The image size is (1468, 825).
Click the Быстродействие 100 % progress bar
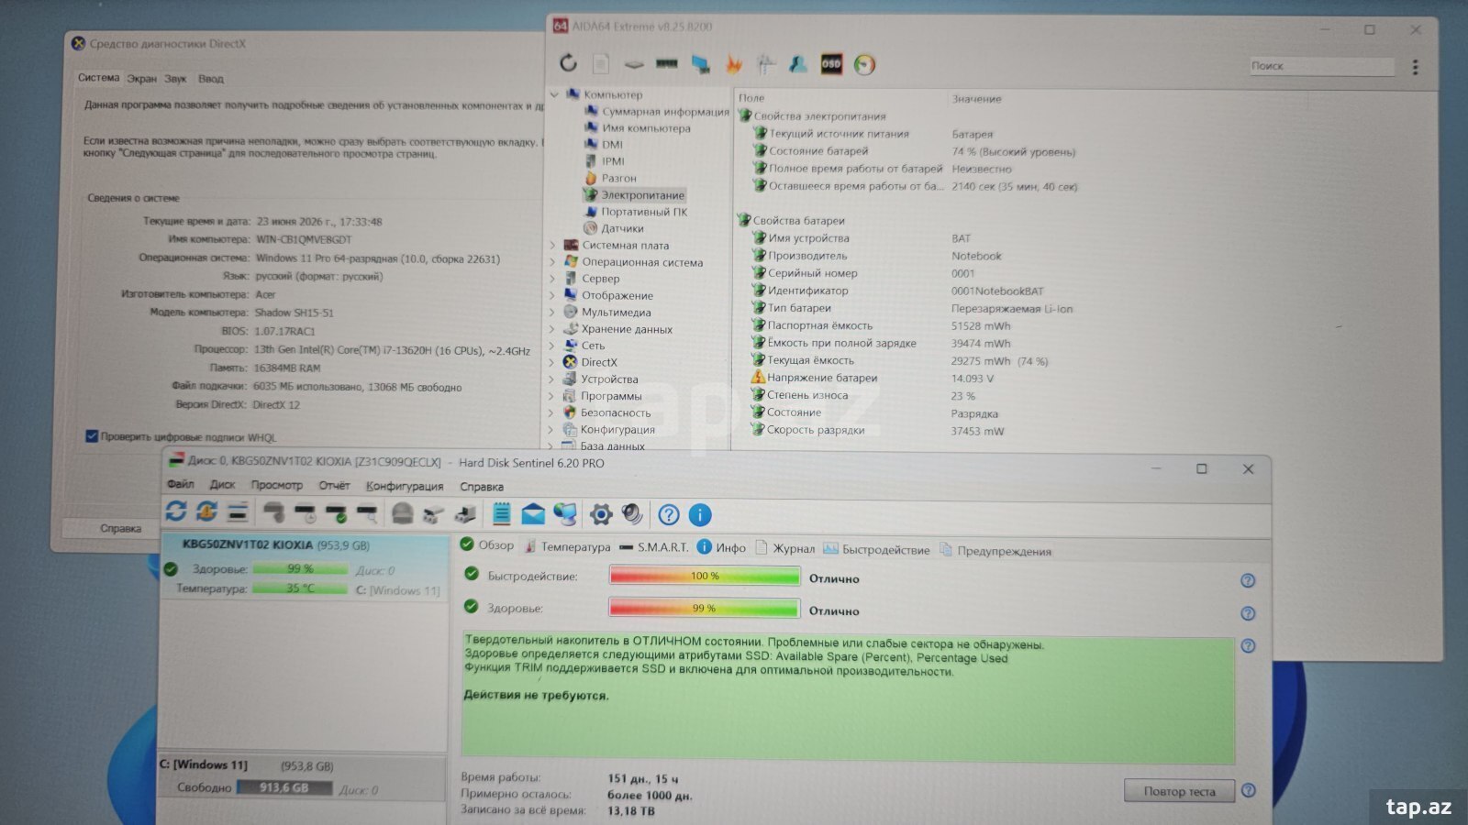[705, 576]
